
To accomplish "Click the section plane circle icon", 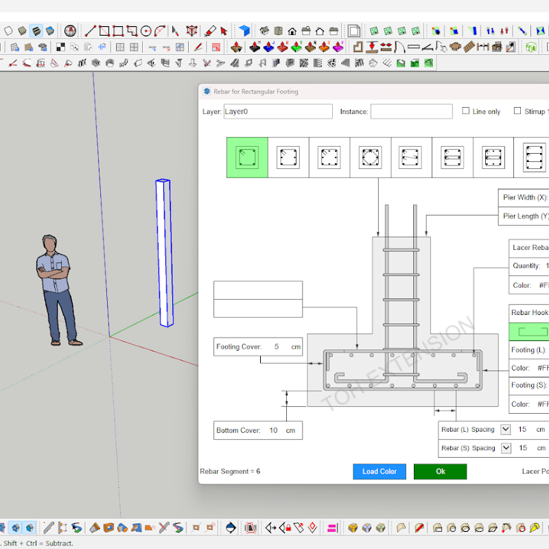I will point(231,528).
